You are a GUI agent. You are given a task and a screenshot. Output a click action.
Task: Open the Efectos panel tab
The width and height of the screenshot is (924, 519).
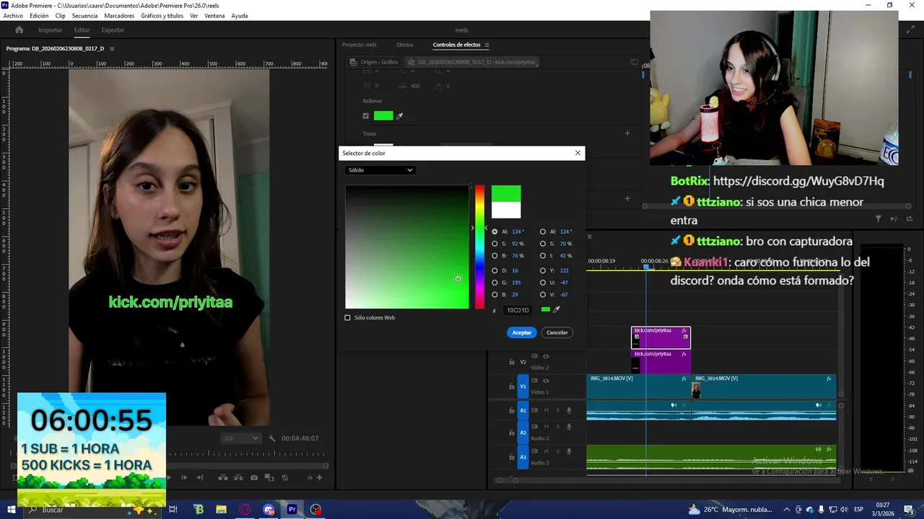click(405, 45)
